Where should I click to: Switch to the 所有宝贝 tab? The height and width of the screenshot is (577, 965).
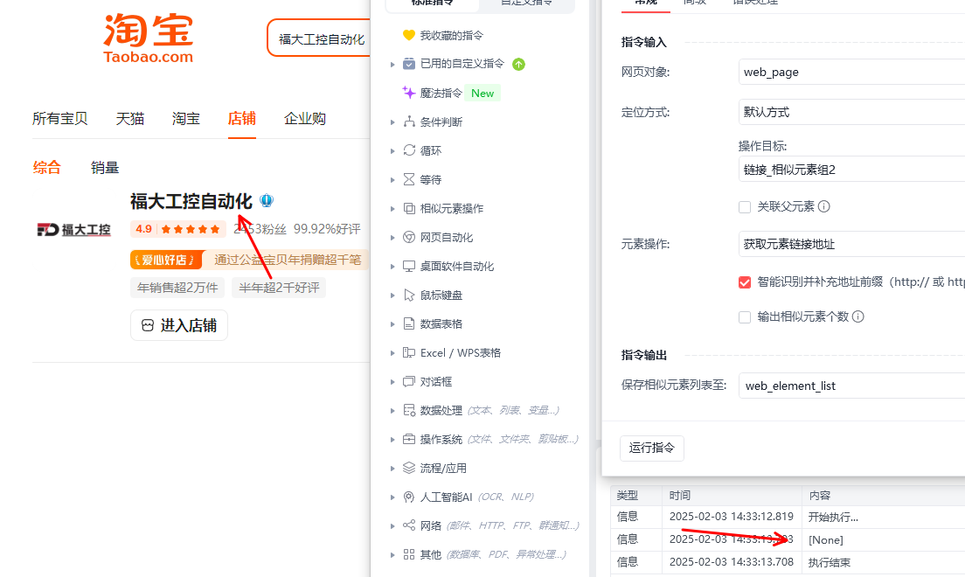point(59,118)
